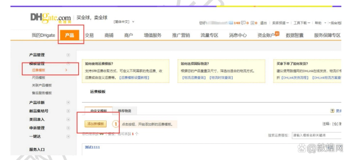Go to 我的DHgate in the navigation bar
The image size is (350, 160).
pos(43,35)
